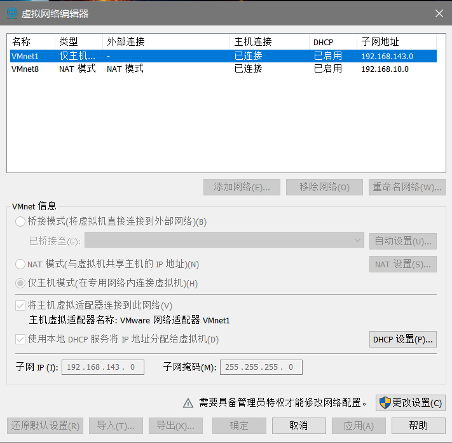Click VMnet1 已连接 host connection cell
Screen dimensions: 452x443
248,56
